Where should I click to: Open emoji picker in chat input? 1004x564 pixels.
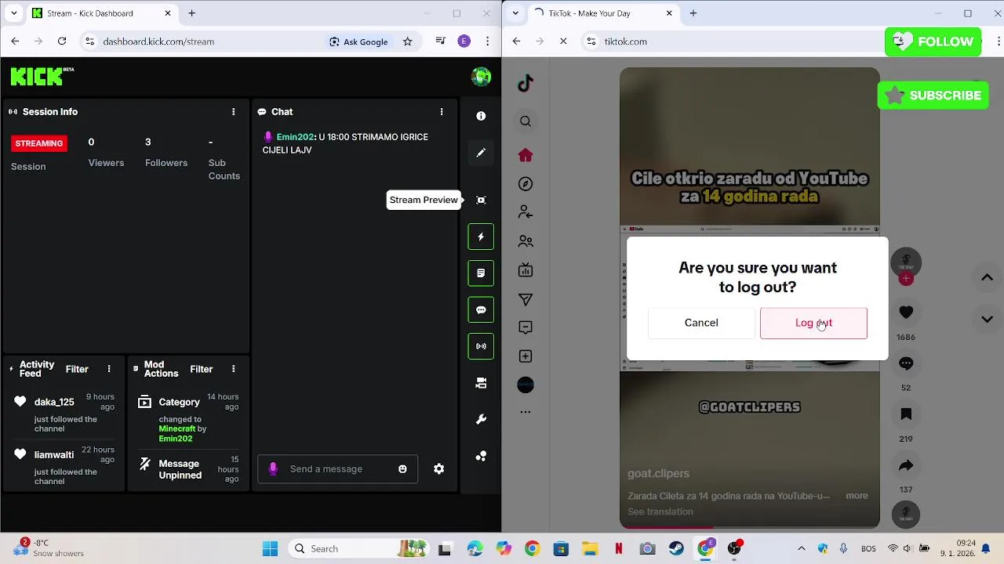point(402,469)
